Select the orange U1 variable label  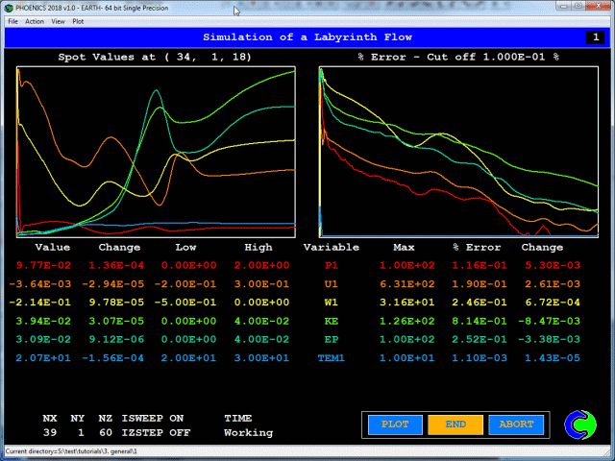coord(332,283)
